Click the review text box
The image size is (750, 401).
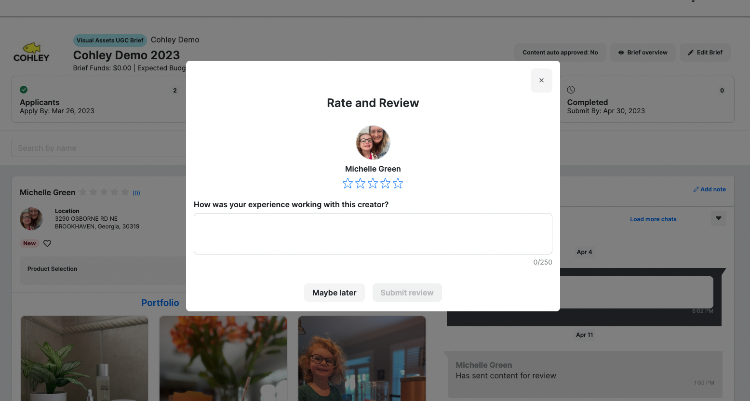[373, 234]
